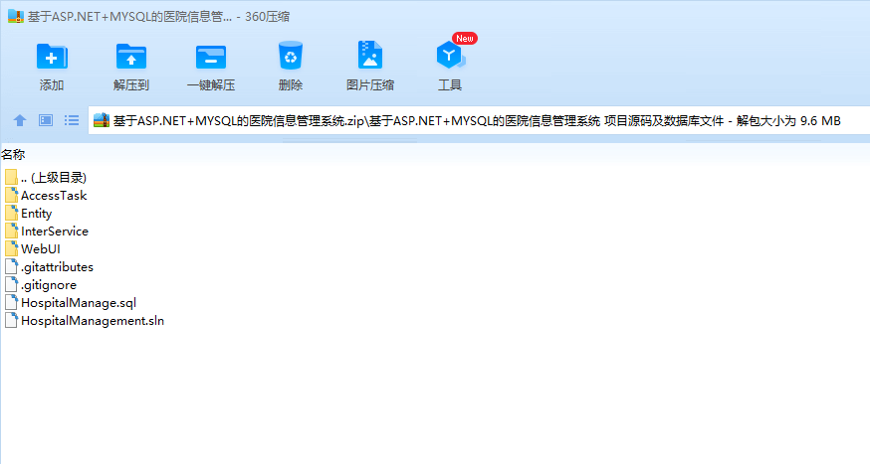Select the file icon of HospitalManage.sql
Viewport: 870px width, 464px height.
(11, 302)
